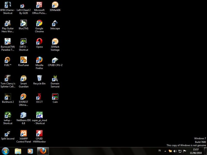This screenshot has height=155, width=207.
Task: Click the Blur(TM) game shortcut
Action: tap(24, 23)
